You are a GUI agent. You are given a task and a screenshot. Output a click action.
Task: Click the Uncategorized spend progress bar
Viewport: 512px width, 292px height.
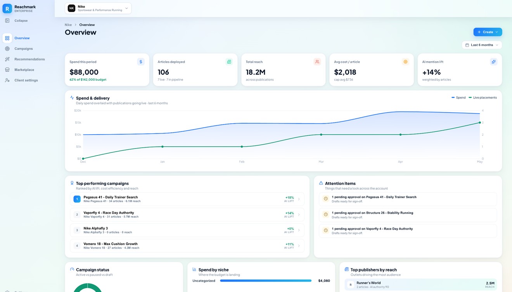[x=266, y=281]
